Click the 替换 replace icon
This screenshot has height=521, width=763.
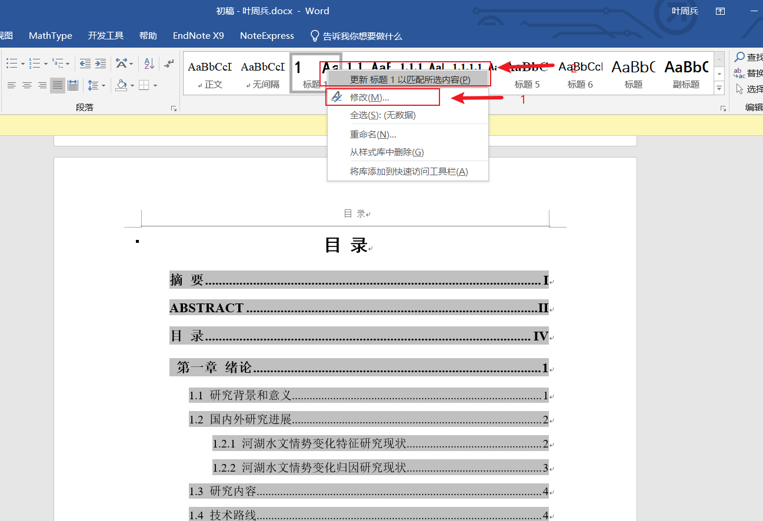pyautogui.click(x=739, y=73)
